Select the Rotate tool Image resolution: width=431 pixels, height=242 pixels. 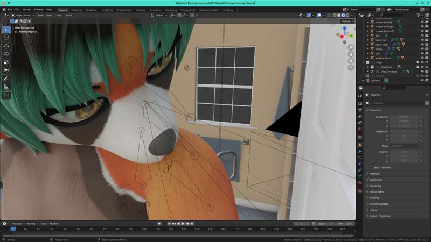point(6,54)
